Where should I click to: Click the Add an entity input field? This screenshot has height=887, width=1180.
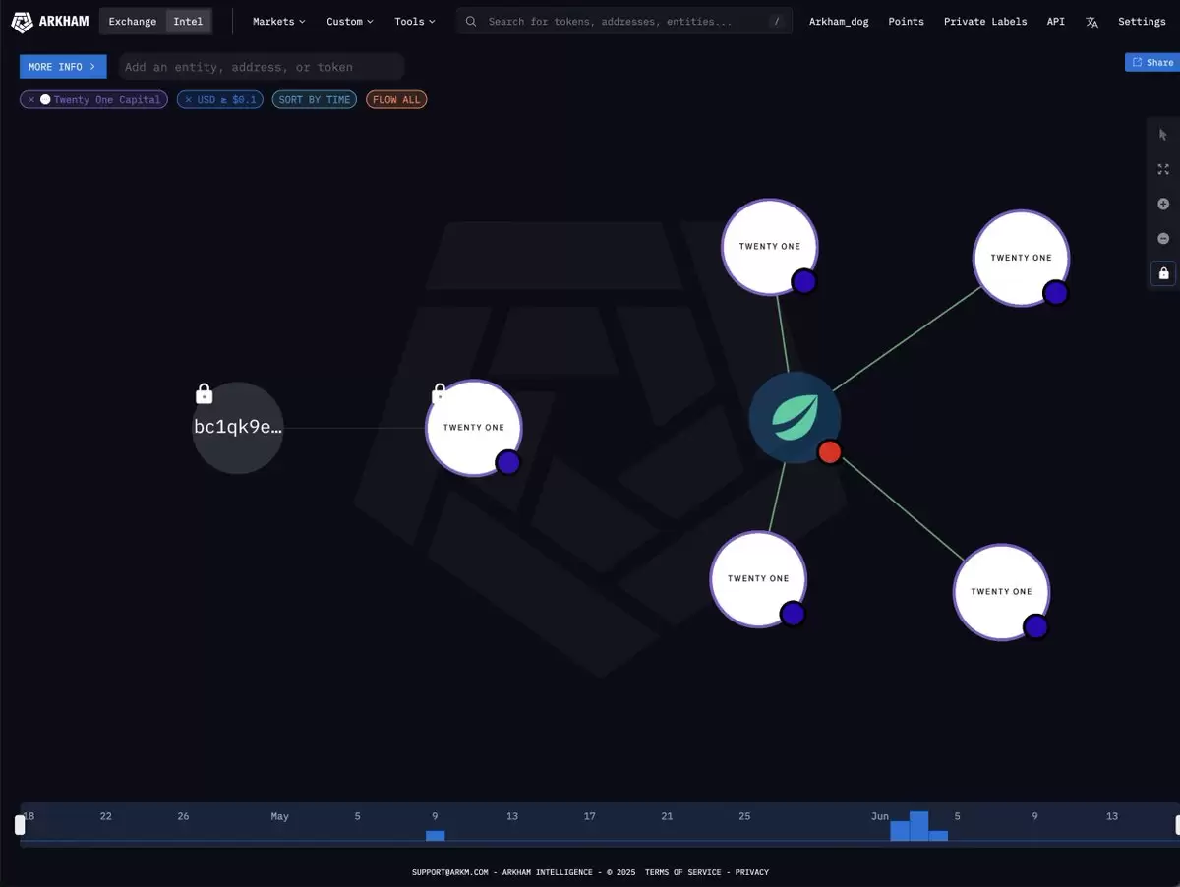262,67
